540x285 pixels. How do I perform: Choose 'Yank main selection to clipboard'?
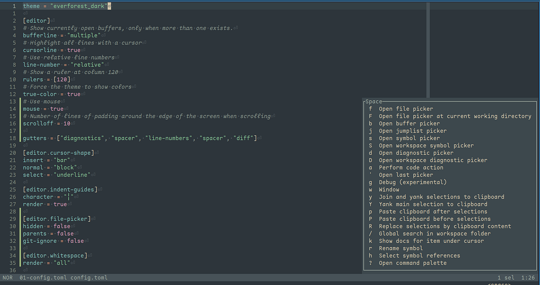(x=433, y=204)
